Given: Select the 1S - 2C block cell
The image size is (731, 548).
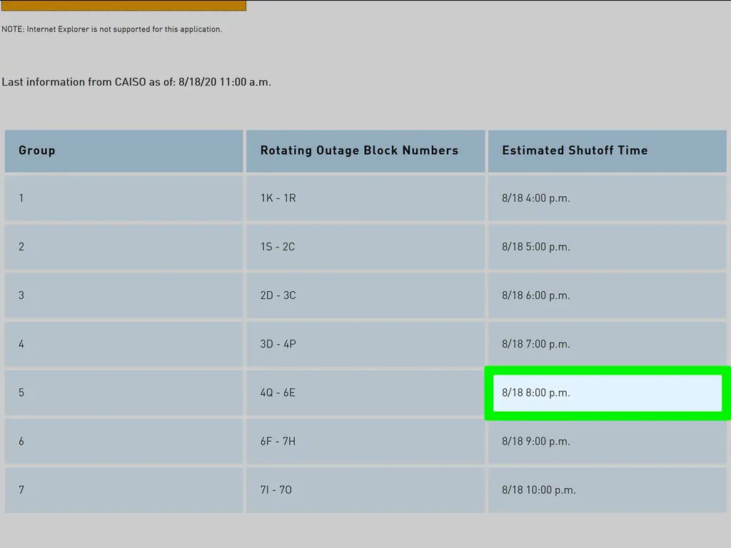Looking at the screenshot, I should 365,247.
